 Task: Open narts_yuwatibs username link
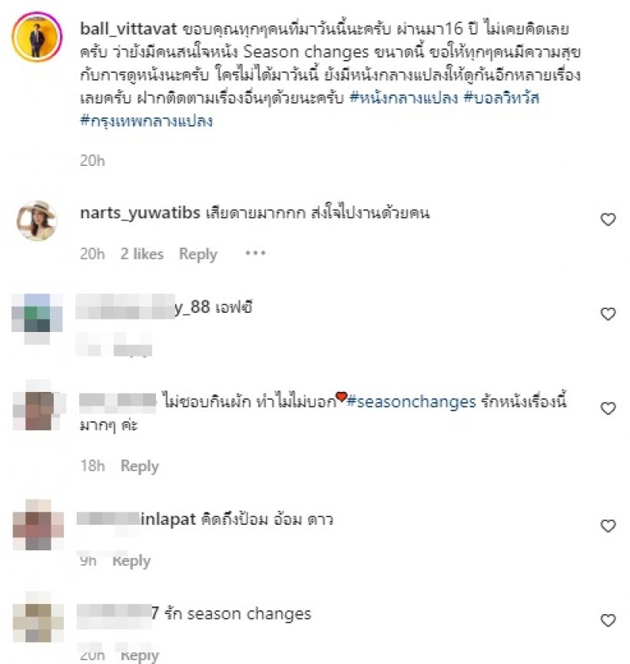140,213
